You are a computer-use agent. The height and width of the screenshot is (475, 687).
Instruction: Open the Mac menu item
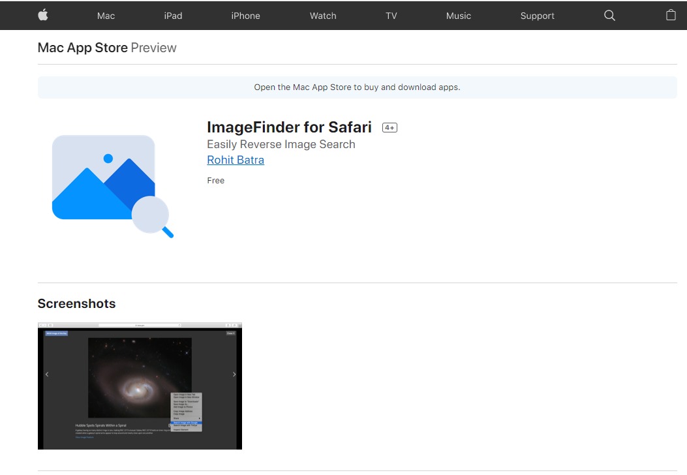[x=106, y=16]
